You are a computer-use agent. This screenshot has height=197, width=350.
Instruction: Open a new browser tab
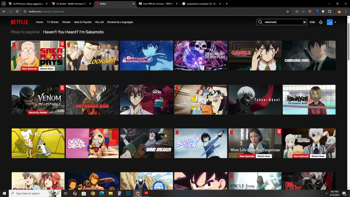coord(227,4)
